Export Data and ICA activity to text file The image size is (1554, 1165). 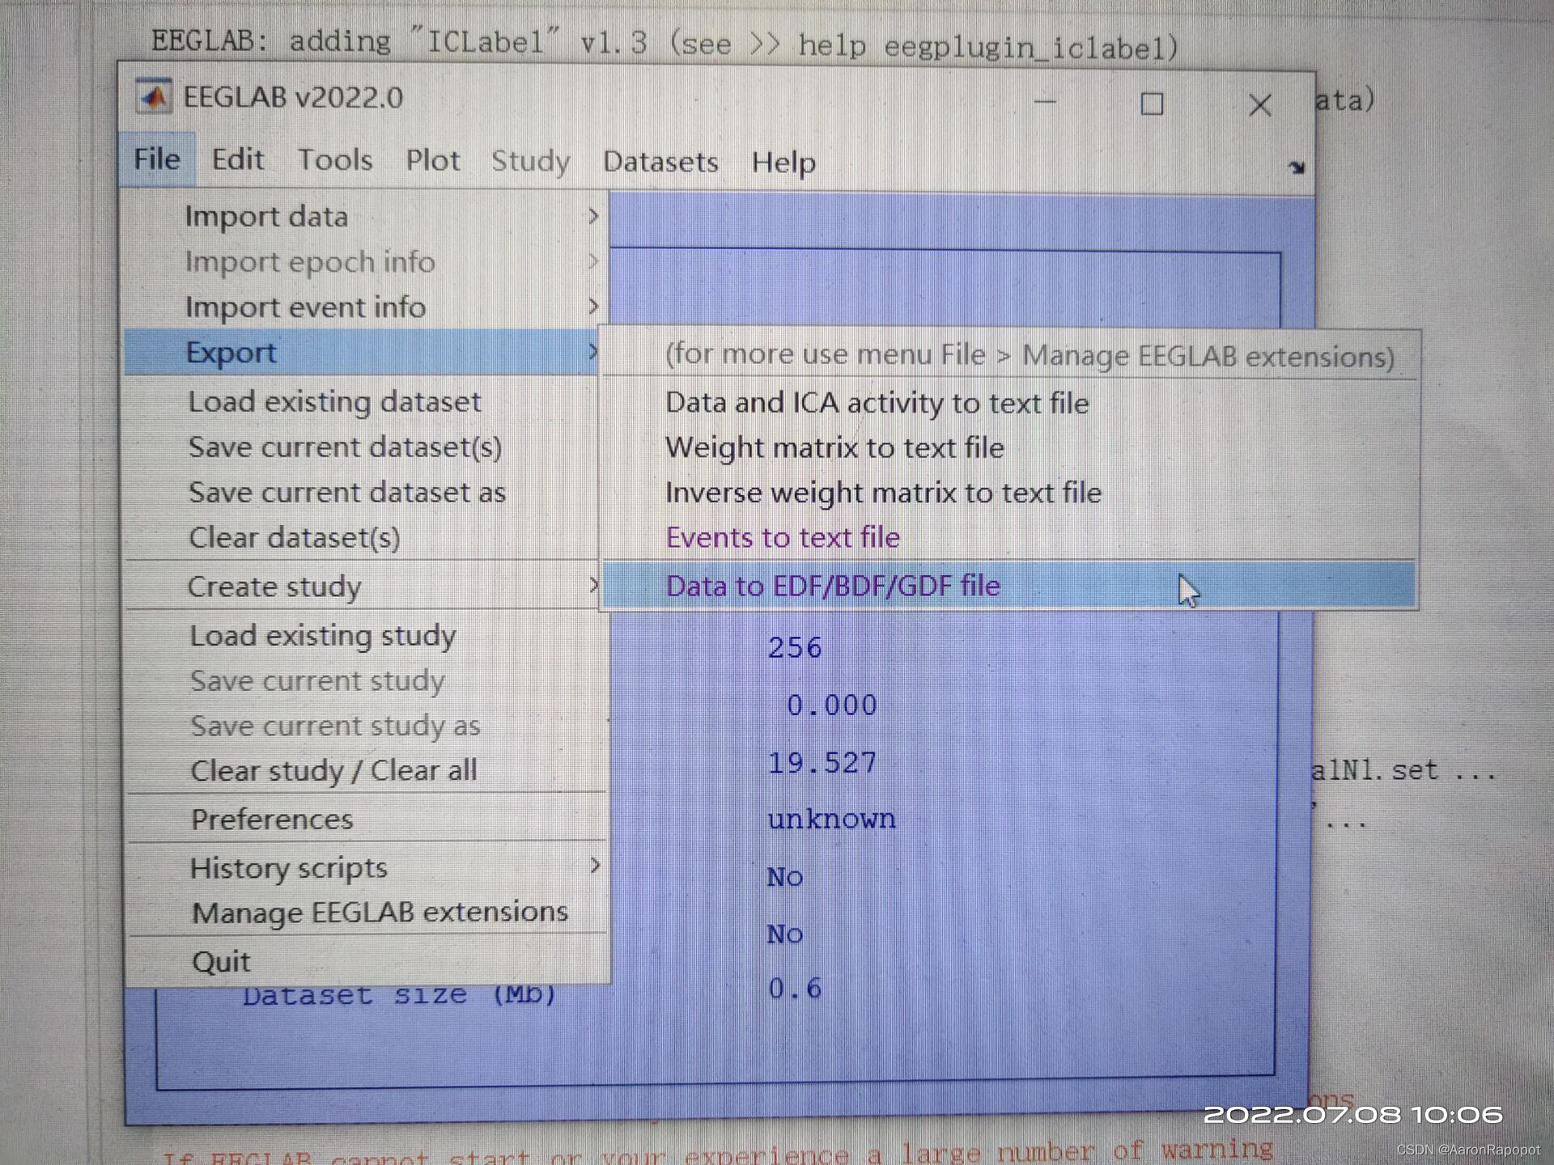(x=1009, y=402)
